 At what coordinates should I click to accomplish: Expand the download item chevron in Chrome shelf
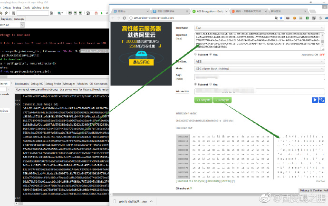point(151,201)
